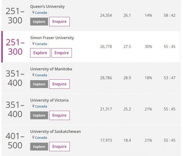Click the location pin icon for University of Saskatchewan

[33, 137]
